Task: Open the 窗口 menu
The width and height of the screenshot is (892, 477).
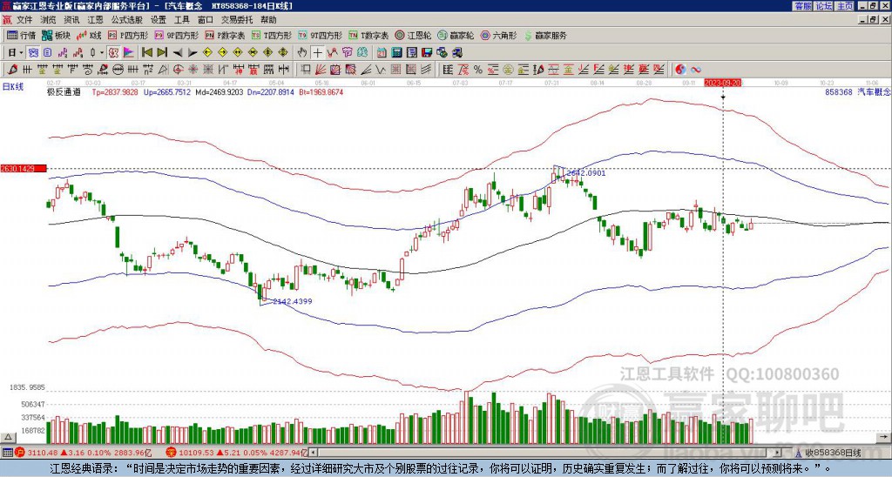Action: (x=206, y=20)
